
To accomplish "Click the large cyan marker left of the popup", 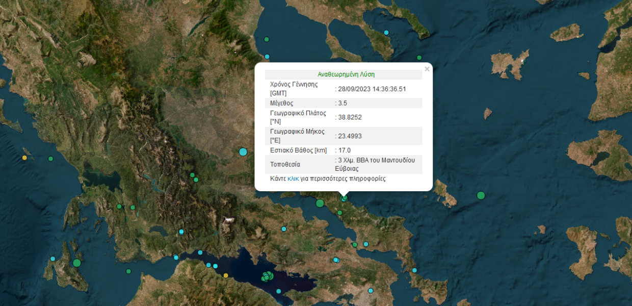I will coord(243,151).
